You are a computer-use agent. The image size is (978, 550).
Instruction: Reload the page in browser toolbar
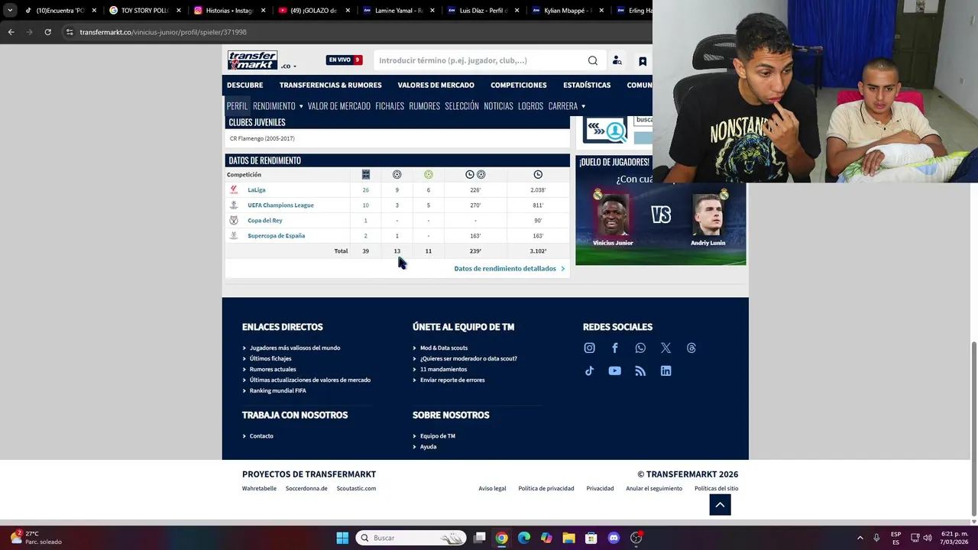[47, 32]
